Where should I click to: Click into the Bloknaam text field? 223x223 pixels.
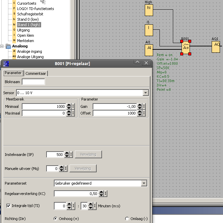[x=33, y=82]
